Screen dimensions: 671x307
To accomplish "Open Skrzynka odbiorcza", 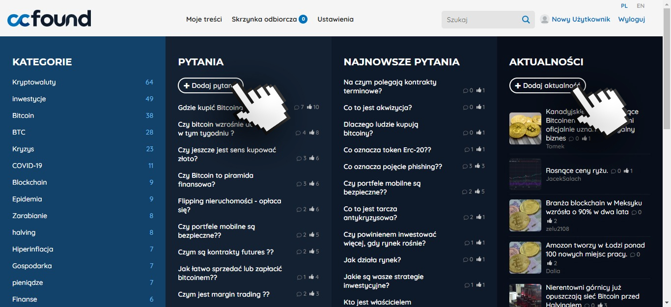I will click(264, 19).
